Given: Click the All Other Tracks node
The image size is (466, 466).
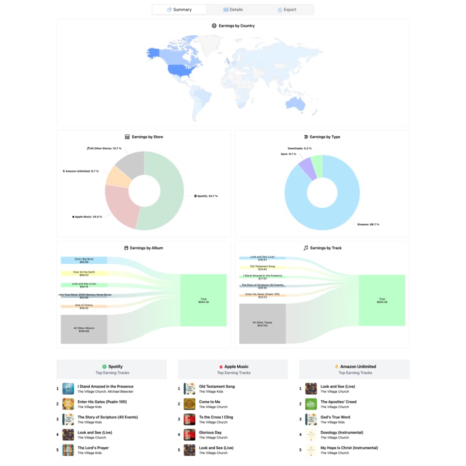Looking at the screenshot, I should (262, 324).
